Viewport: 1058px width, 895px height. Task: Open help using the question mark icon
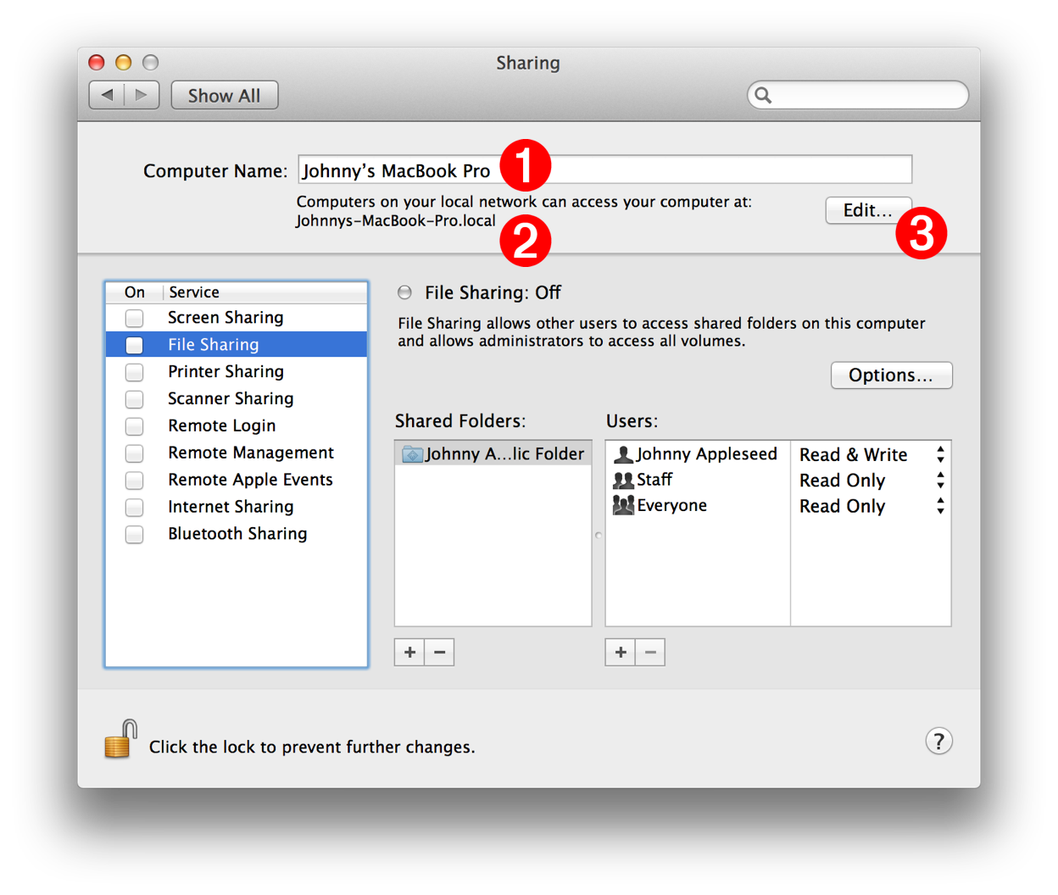[938, 741]
